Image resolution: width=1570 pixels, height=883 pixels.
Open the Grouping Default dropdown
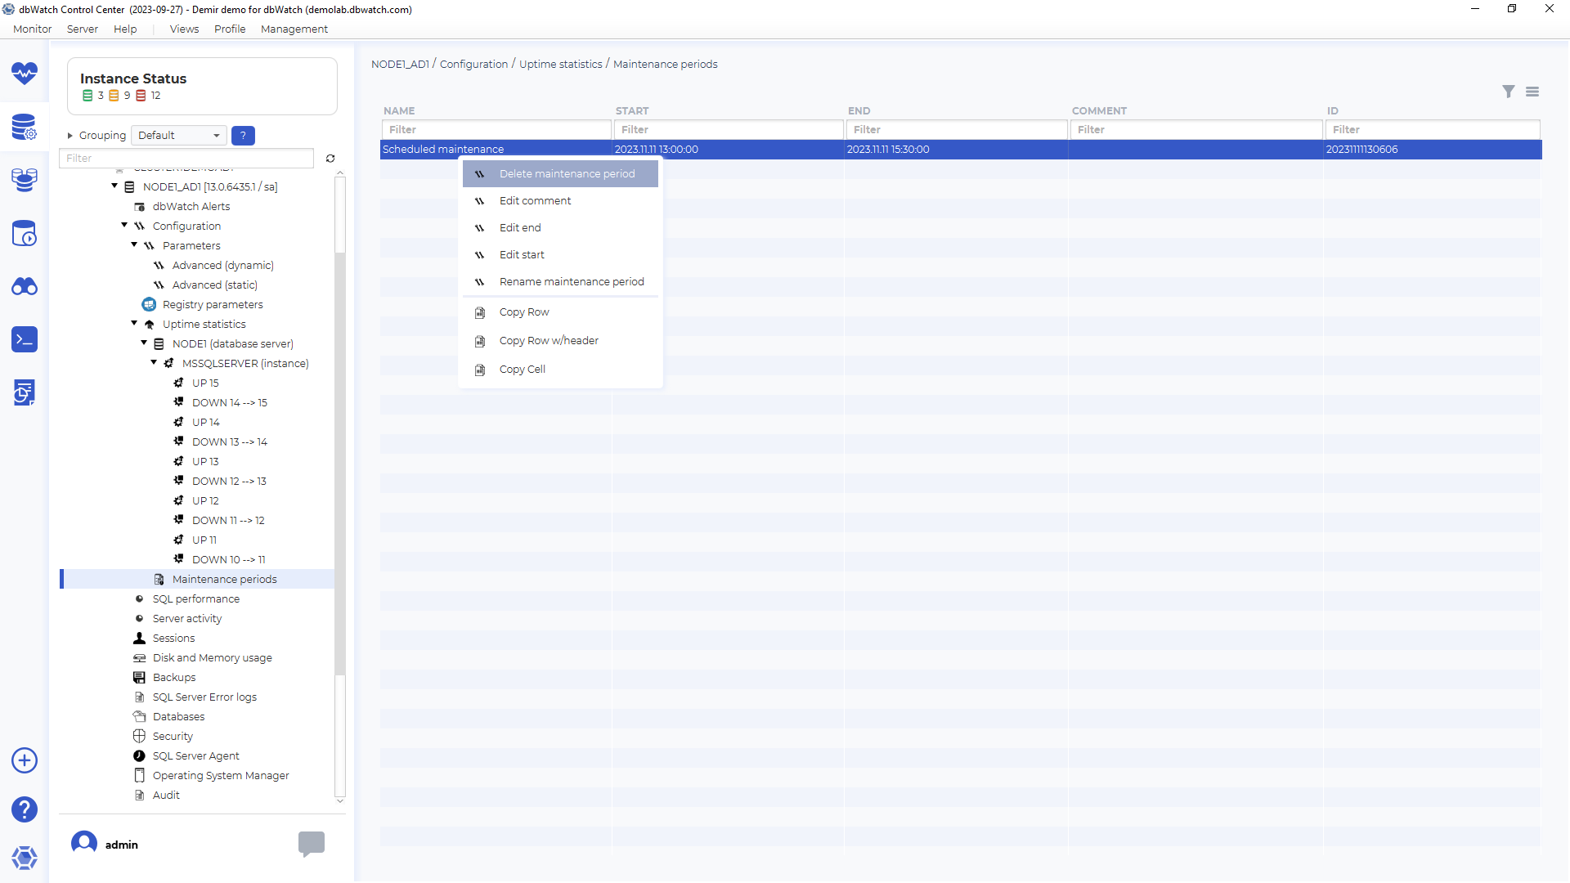pos(179,136)
